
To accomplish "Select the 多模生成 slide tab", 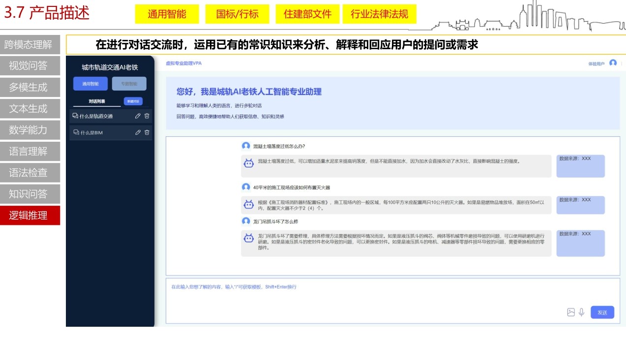I will click(30, 87).
